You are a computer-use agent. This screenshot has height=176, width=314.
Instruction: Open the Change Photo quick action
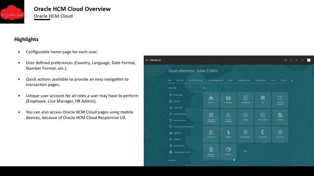[x=176, y=108]
